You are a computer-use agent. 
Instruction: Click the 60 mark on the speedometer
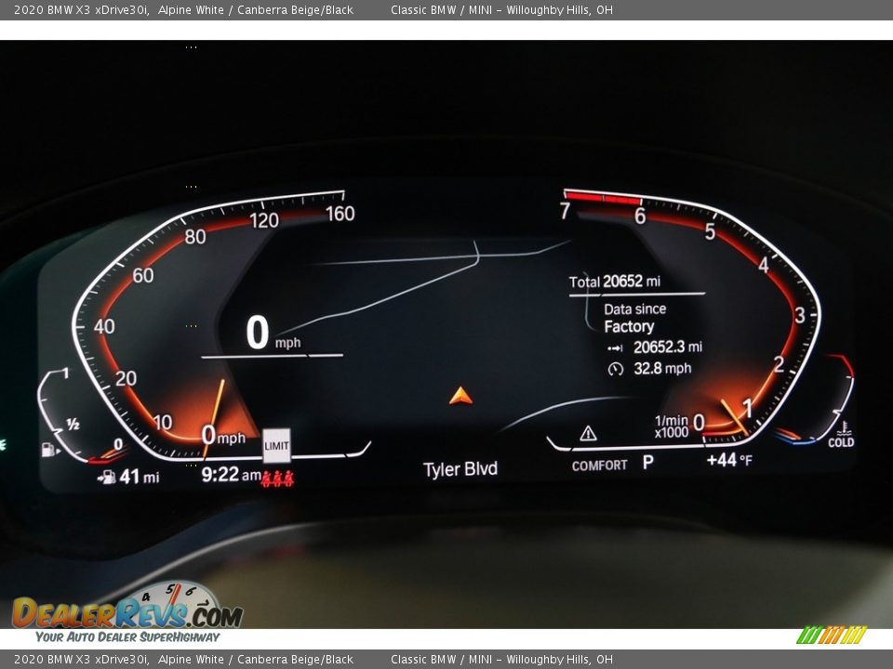(x=143, y=275)
